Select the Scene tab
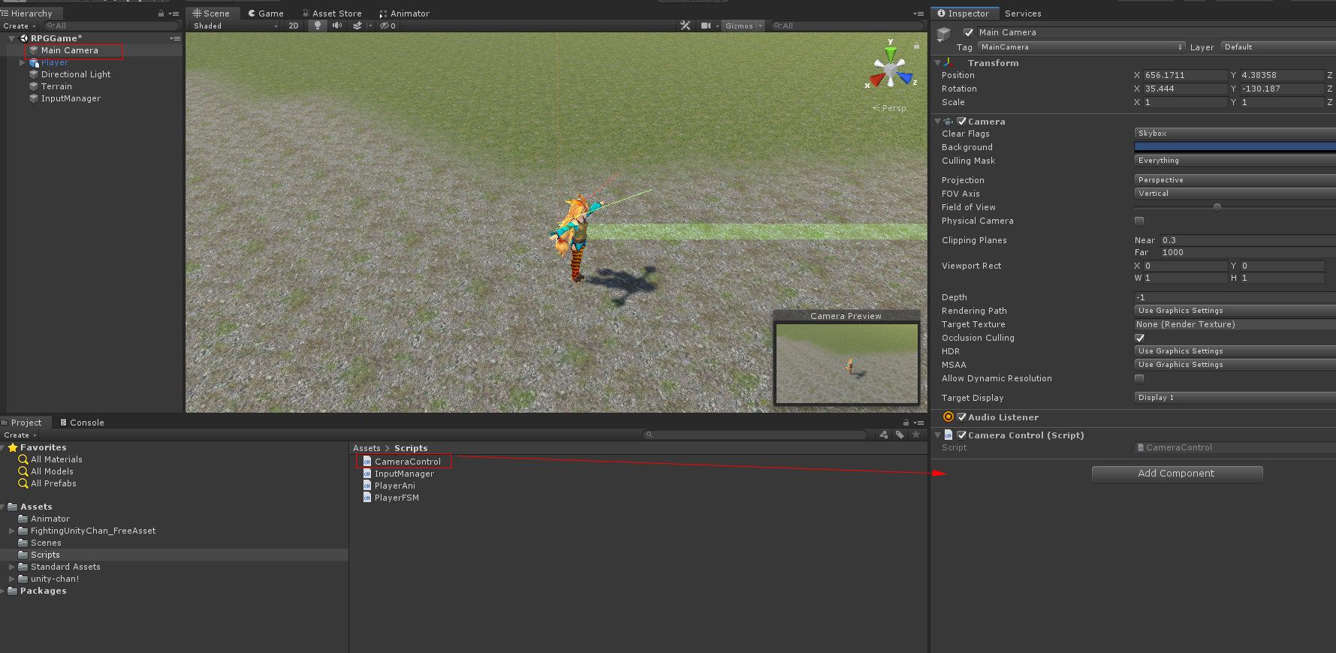The width and height of the screenshot is (1336, 653). pyautogui.click(x=211, y=14)
